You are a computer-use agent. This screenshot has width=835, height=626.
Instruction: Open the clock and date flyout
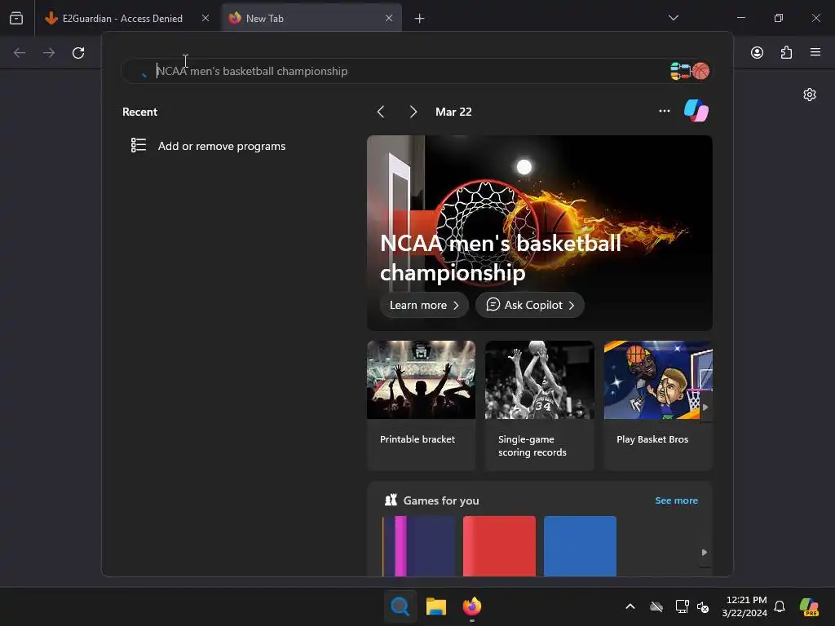click(744, 606)
